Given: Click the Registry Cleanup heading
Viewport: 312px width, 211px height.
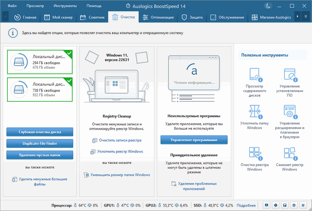Looking at the screenshot, I should 117,116.
